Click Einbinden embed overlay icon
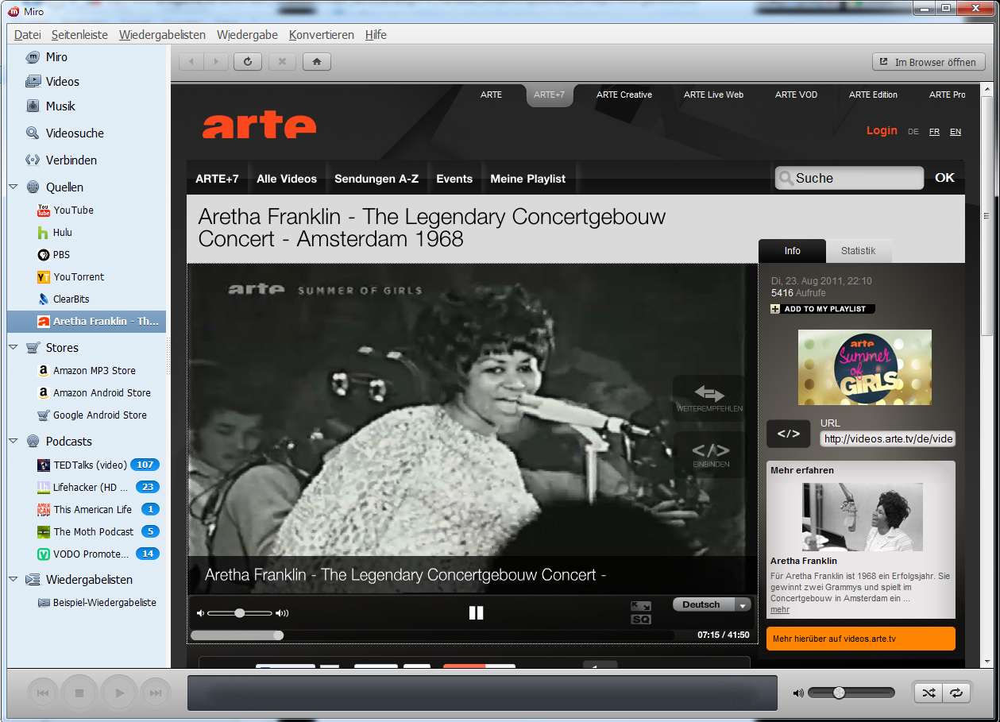 (710, 455)
